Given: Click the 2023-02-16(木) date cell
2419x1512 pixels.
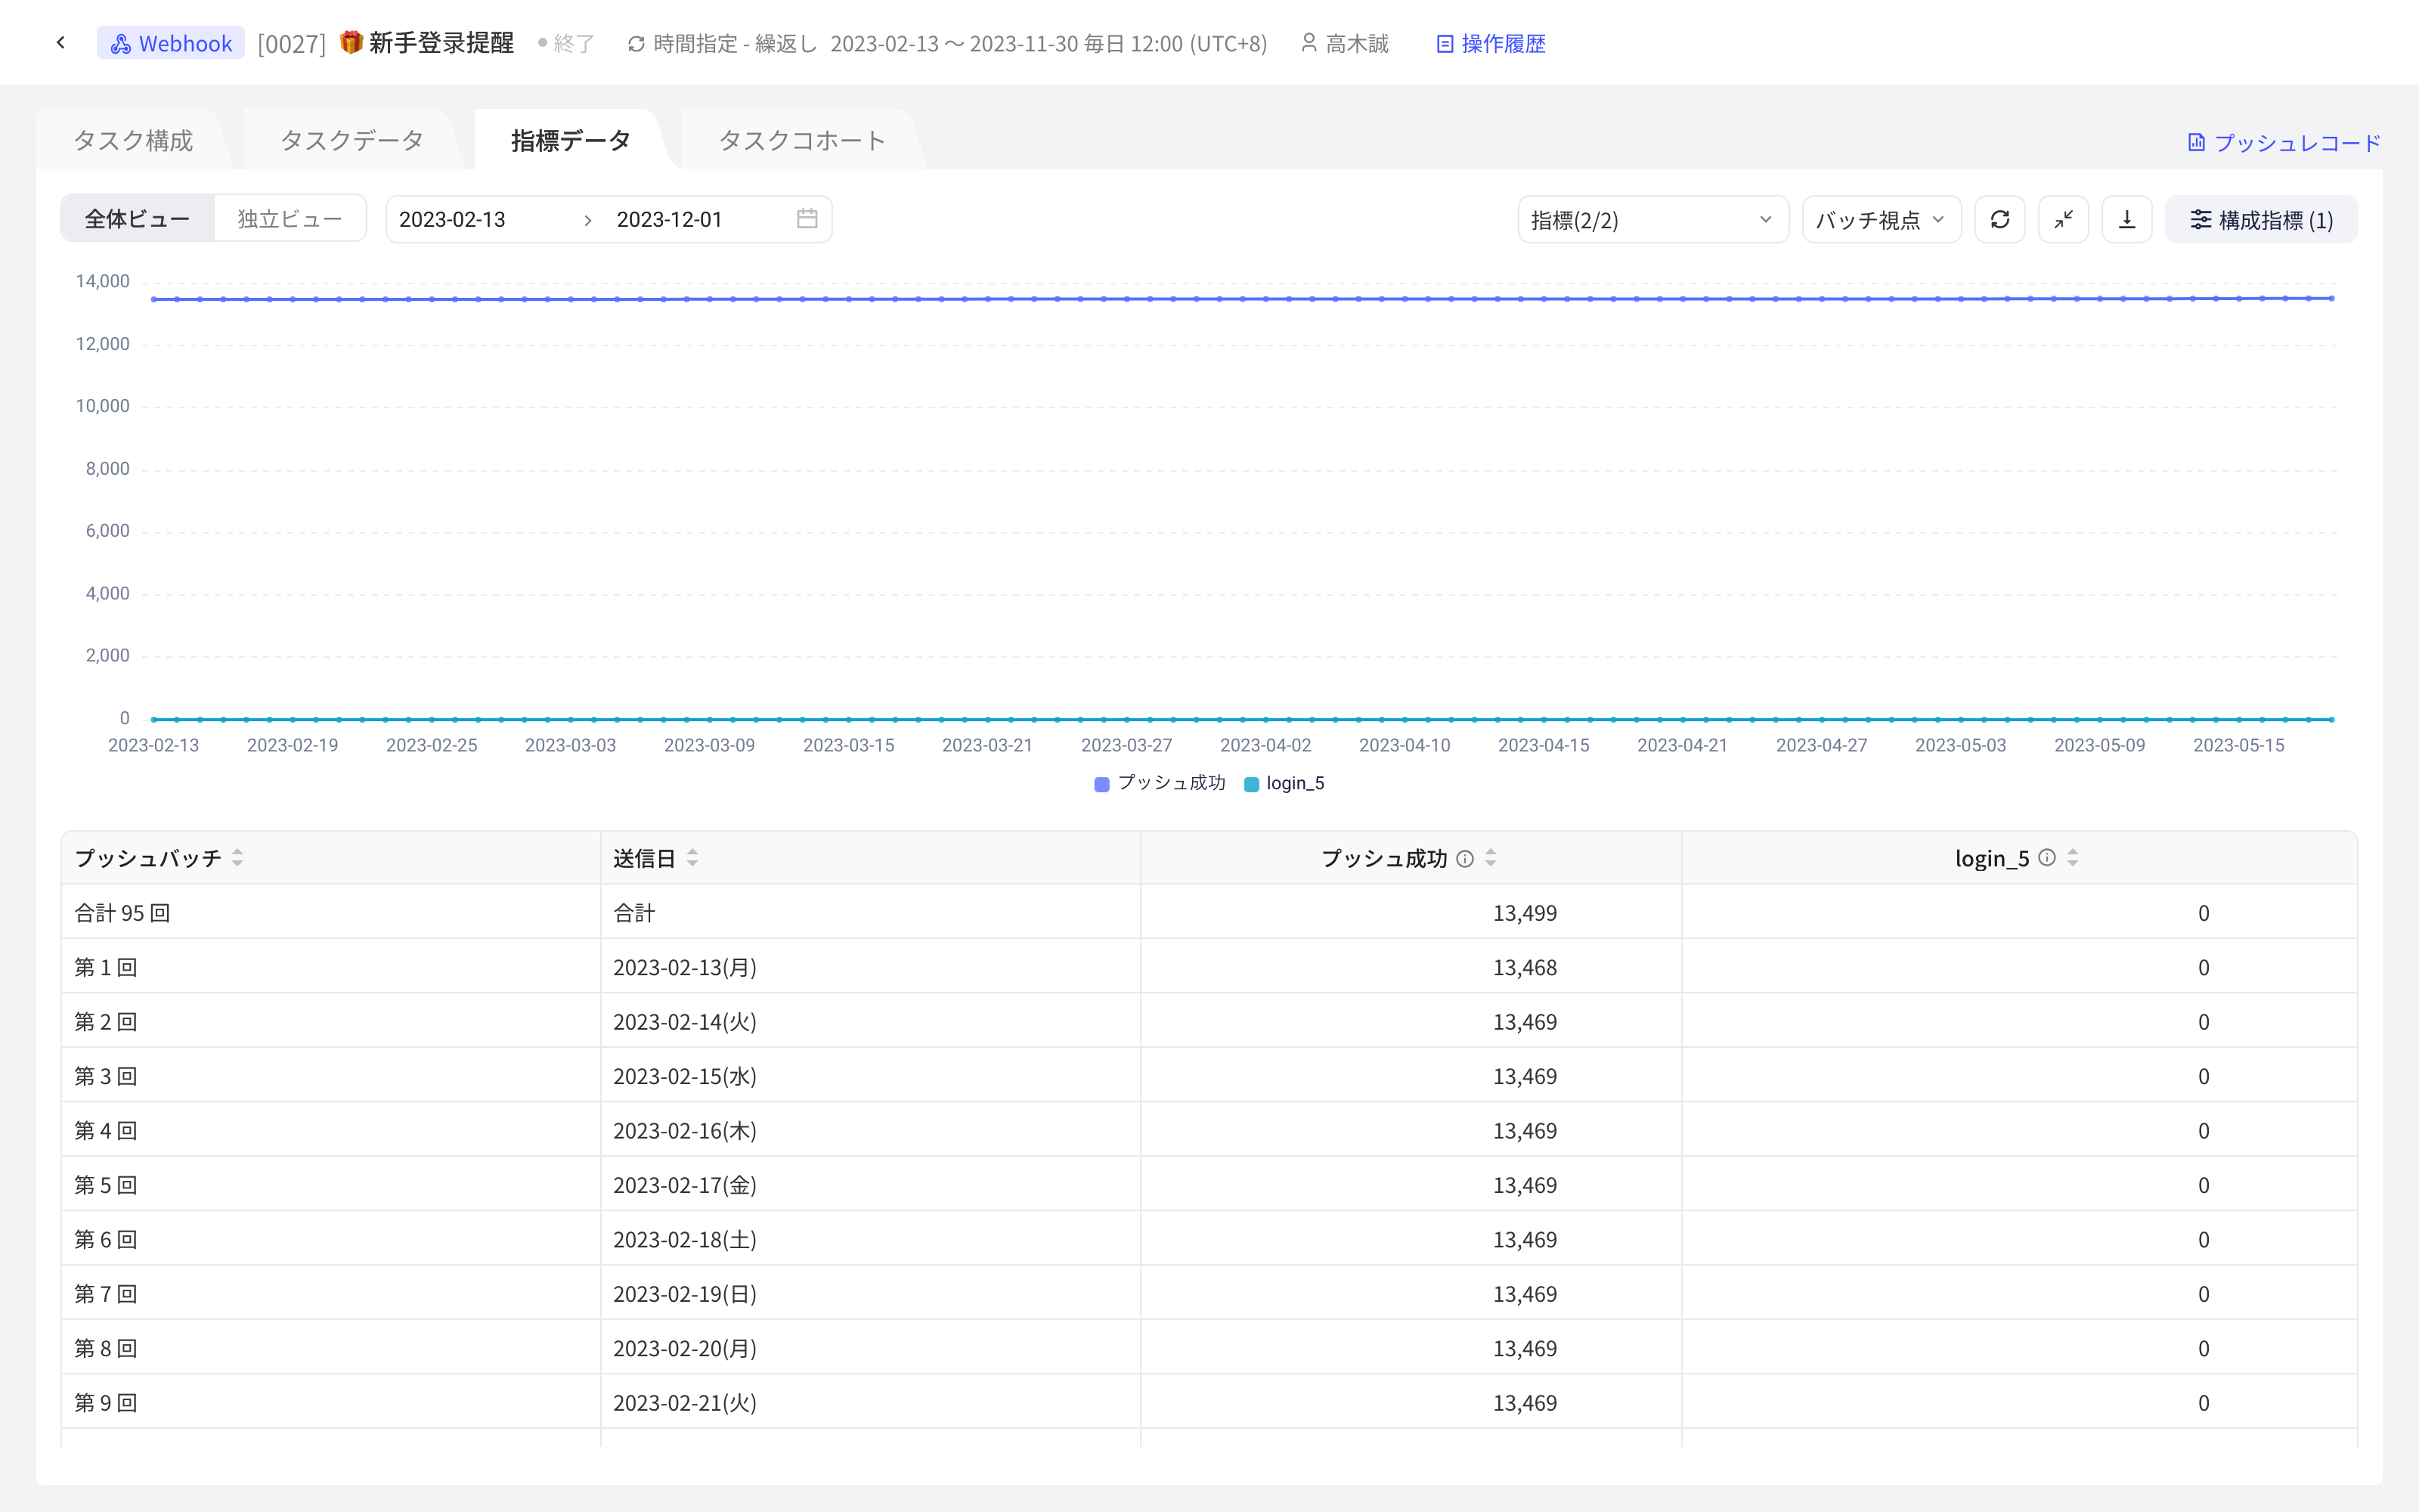Looking at the screenshot, I should pos(869,1131).
